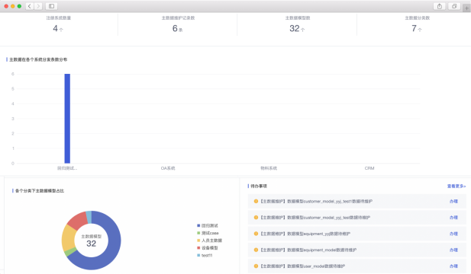Toggle the 人员主数据 yellow legend swatch
The height and width of the screenshot is (274, 471).
tap(198, 241)
